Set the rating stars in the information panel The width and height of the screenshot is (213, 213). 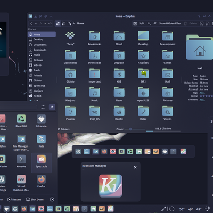206,96
